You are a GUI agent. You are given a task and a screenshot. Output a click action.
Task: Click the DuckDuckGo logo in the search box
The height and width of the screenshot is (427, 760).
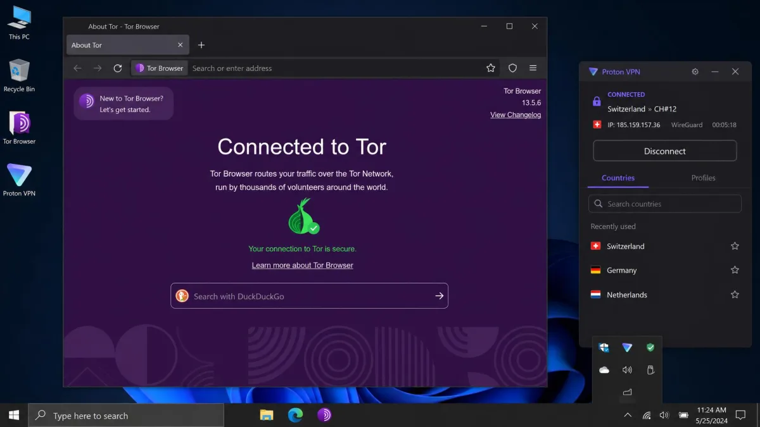182,295
